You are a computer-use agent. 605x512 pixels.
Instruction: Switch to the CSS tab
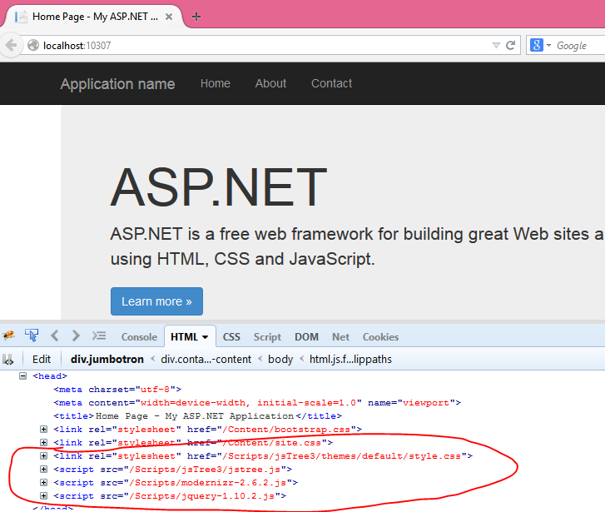(231, 337)
